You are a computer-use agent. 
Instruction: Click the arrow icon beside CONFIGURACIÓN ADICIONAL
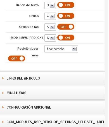point(3,107)
